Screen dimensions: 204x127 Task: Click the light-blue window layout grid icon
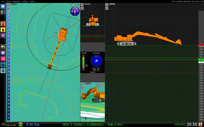tap(3, 71)
